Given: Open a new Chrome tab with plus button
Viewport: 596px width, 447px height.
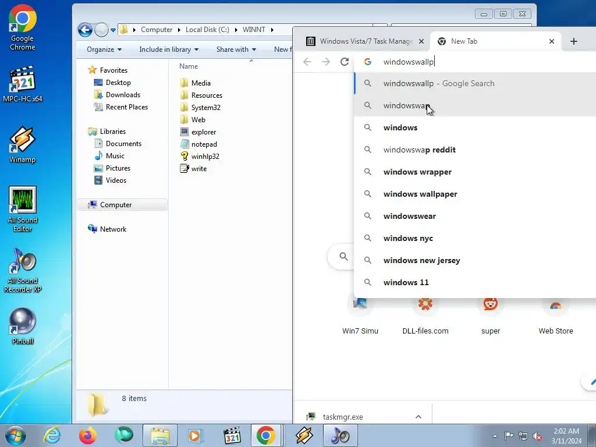Looking at the screenshot, I should (x=573, y=41).
